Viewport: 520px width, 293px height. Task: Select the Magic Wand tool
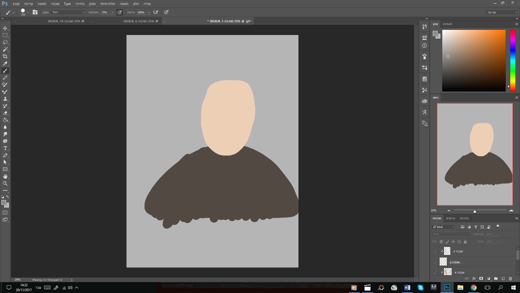coord(5,49)
